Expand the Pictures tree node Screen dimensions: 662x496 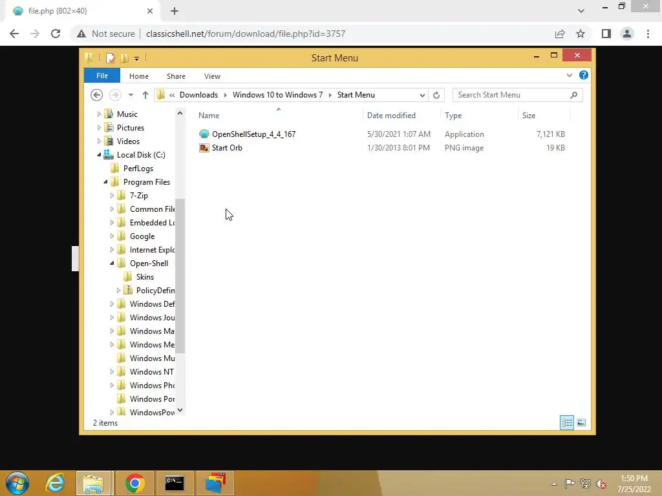(99, 127)
